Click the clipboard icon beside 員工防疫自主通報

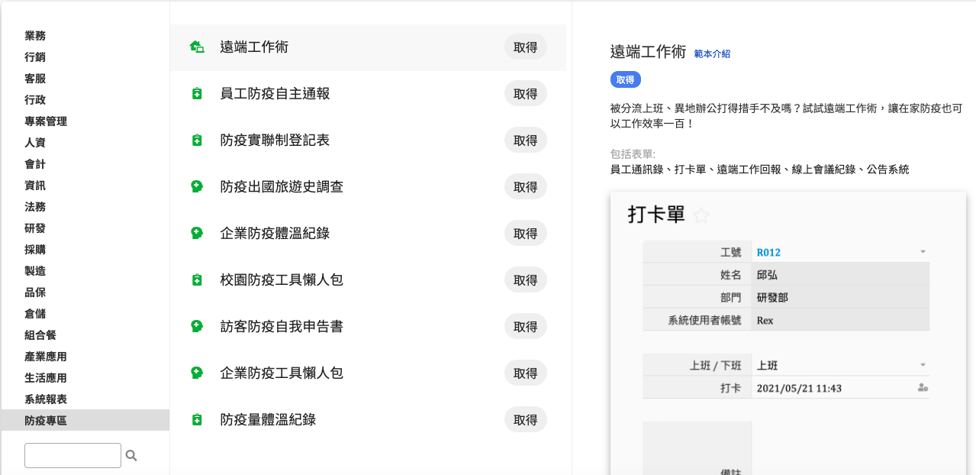click(x=197, y=94)
